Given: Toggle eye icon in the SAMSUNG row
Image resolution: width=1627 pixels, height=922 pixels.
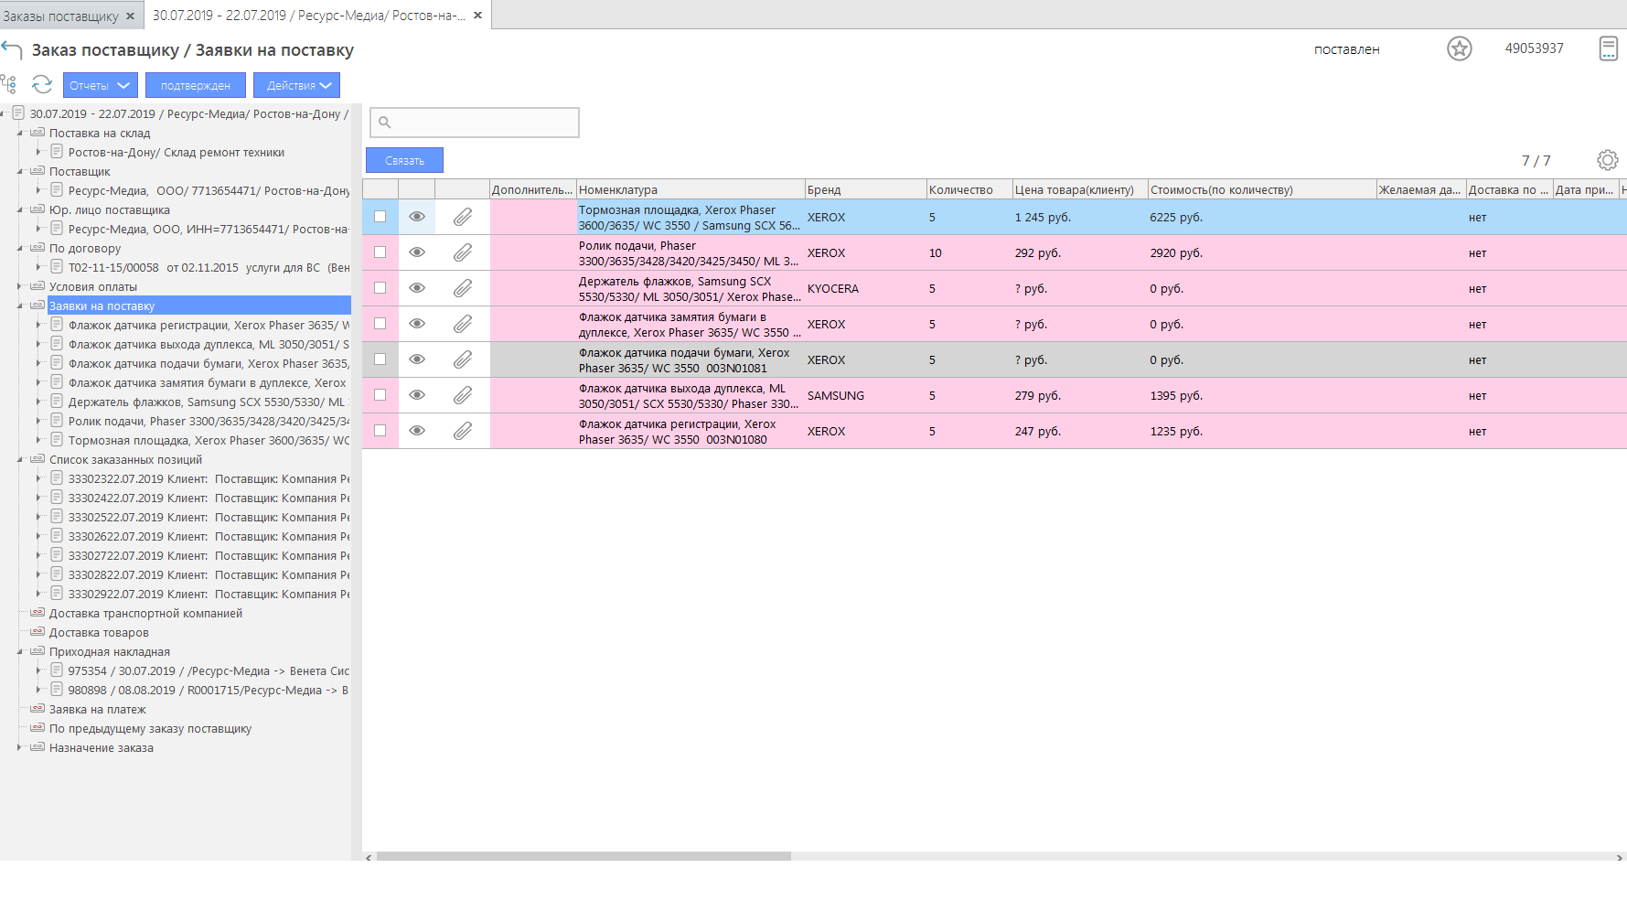Looking at the screenshot, I should click(417, 395).
